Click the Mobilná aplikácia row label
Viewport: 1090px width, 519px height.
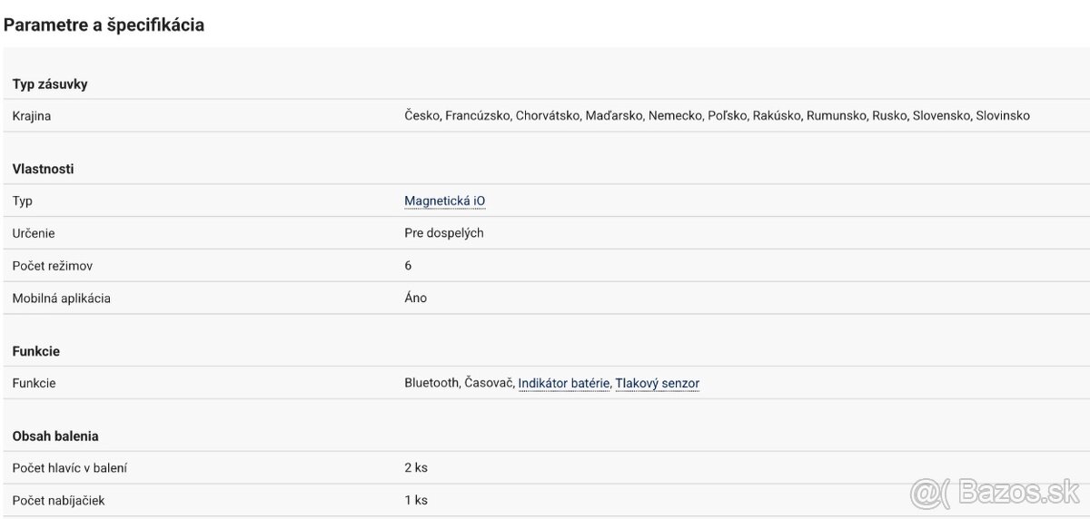pos(62,298)
